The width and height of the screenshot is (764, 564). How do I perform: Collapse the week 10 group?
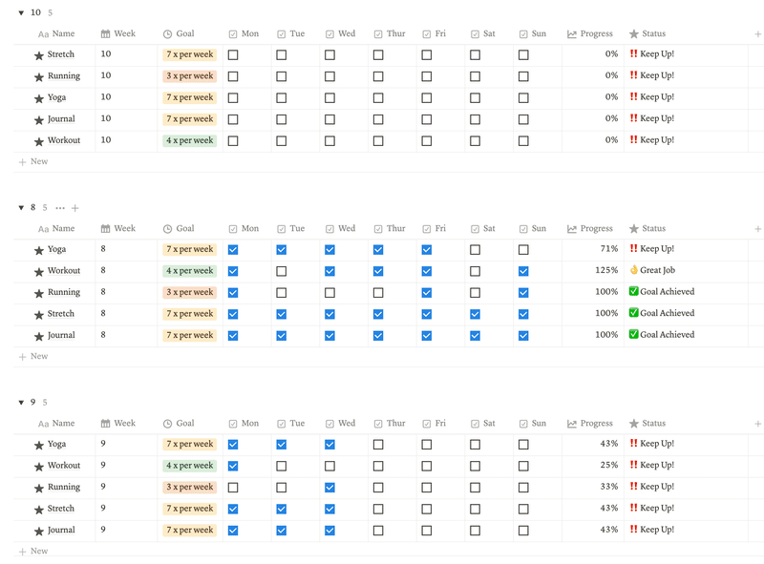pos(21,13)
